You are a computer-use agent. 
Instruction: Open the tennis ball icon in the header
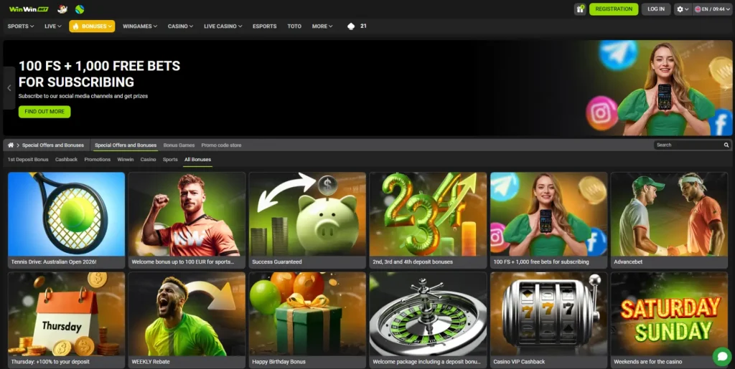click(80, 9)
